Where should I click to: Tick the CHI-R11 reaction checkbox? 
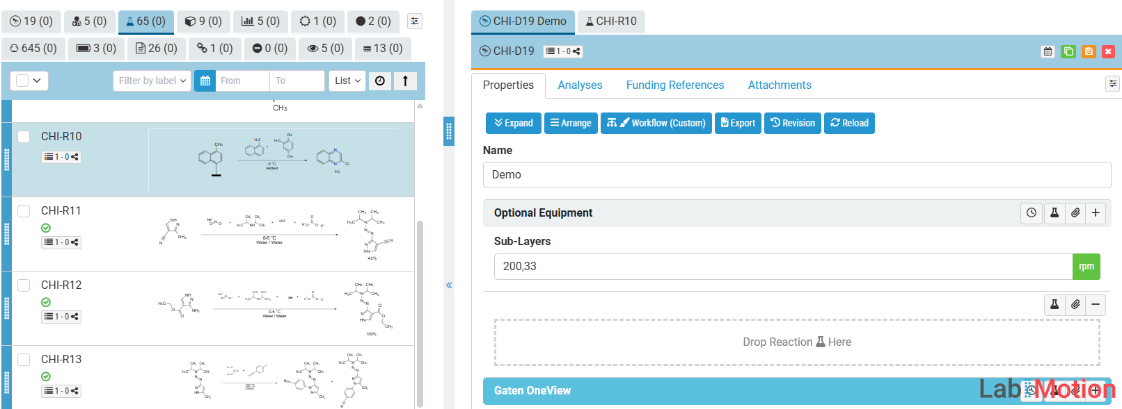(24, 211)
